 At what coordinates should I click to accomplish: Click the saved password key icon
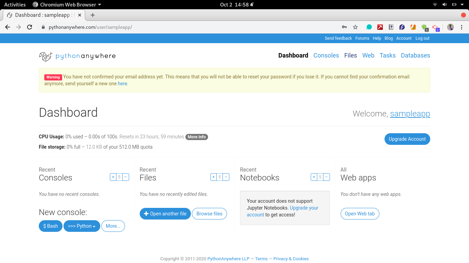coord(344,27)
